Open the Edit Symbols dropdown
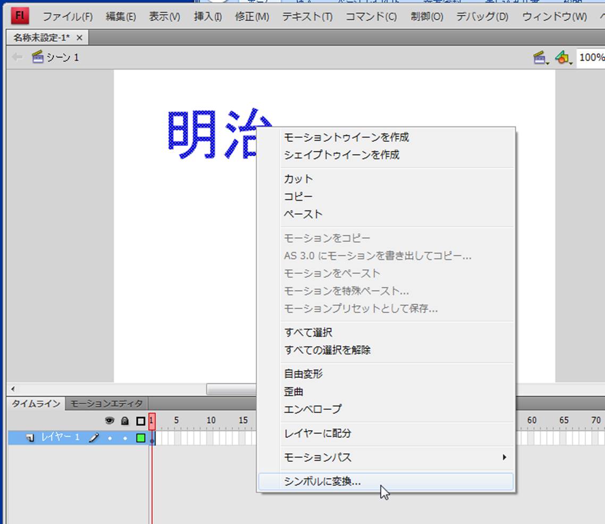Viewport: 605px width, 524px height. point(563,58)
